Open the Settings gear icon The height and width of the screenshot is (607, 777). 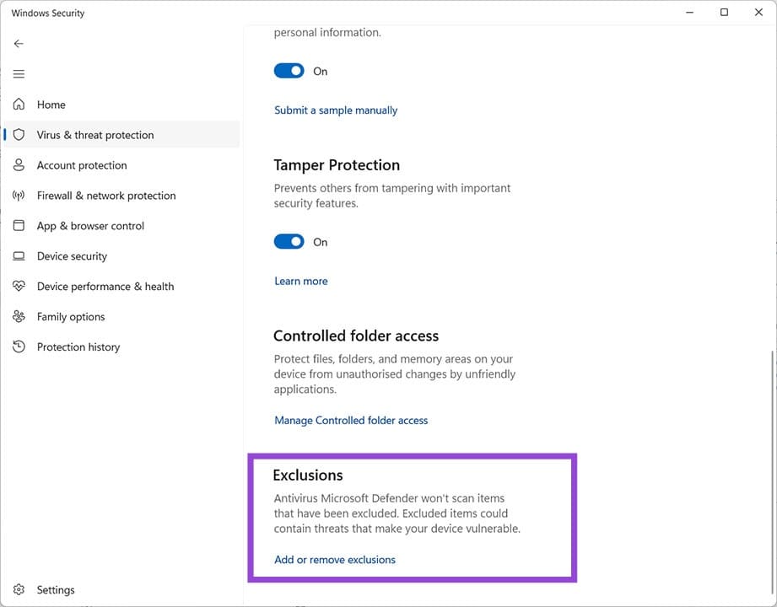(x=19, y=590)
